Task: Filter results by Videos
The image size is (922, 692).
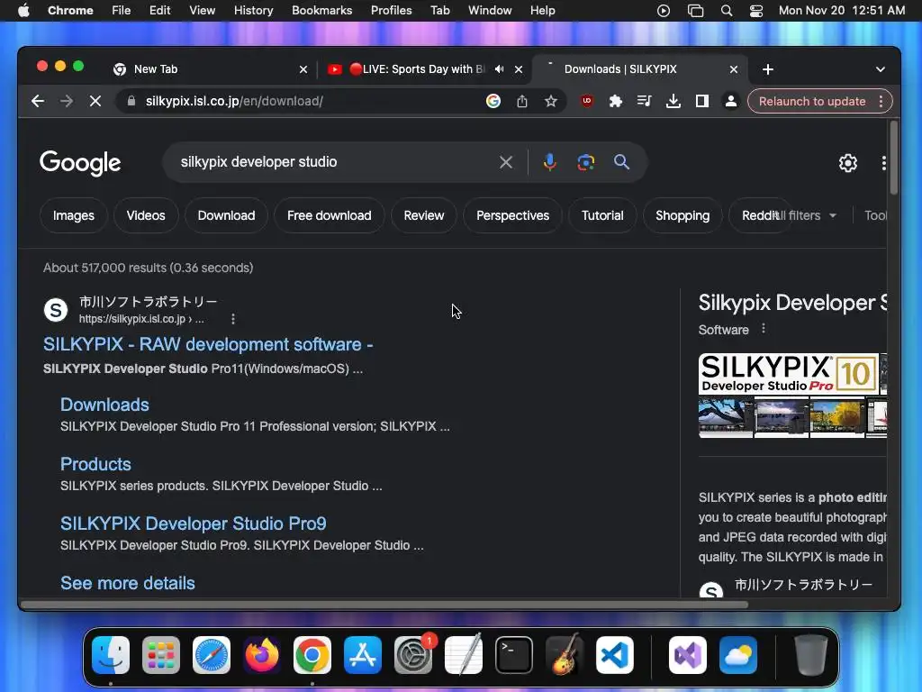Action: [146, 216]
